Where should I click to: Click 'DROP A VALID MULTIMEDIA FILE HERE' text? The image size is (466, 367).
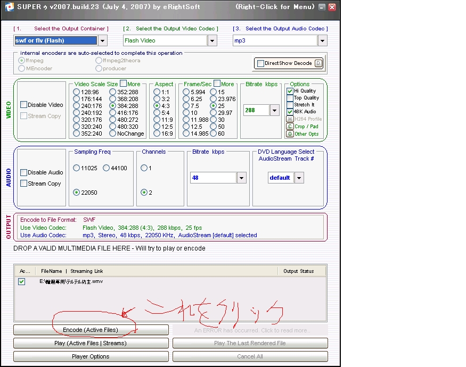tap(109, 248)
